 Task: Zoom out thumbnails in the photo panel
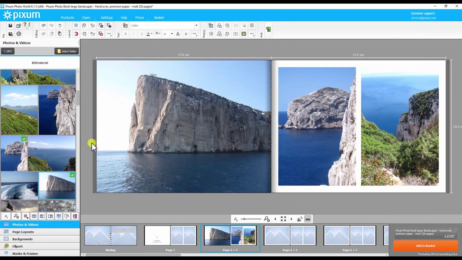pos(6,216)
